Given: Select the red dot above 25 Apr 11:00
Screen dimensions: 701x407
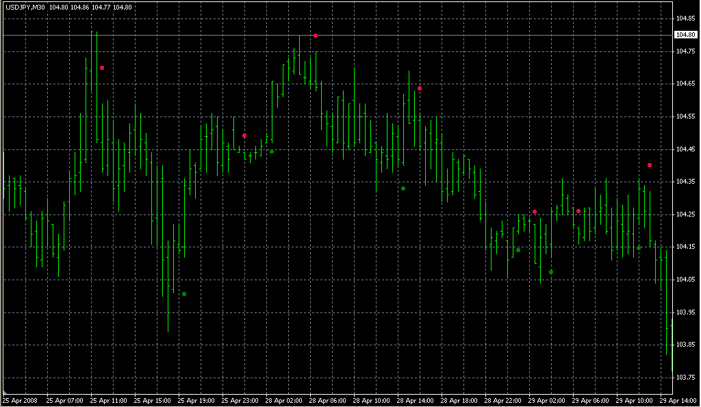Looking at the screenshot, I should coord(102,68).
